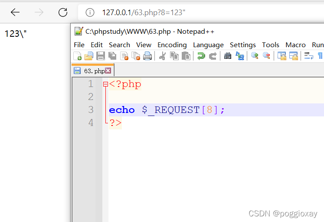
Task: Open the Run menu
Action: tap(318, 45)
